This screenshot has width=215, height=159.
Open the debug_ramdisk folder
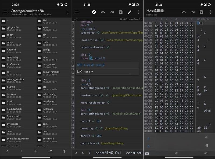(x=53, y=73)
